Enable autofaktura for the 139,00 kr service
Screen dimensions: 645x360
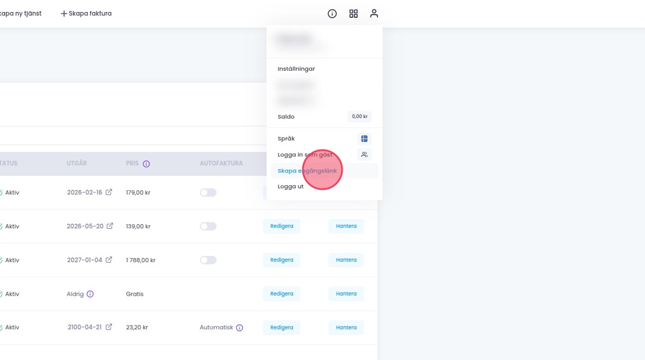[208, 227]
